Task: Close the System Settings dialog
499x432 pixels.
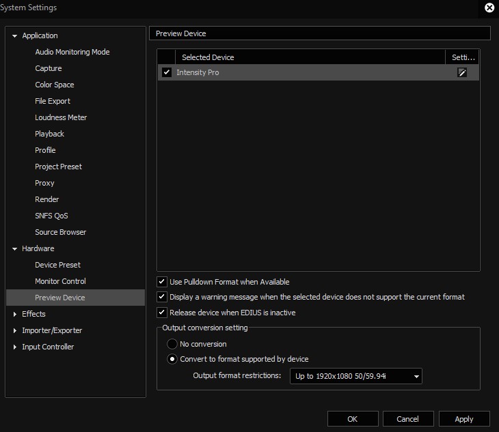Action: (489, 8)
